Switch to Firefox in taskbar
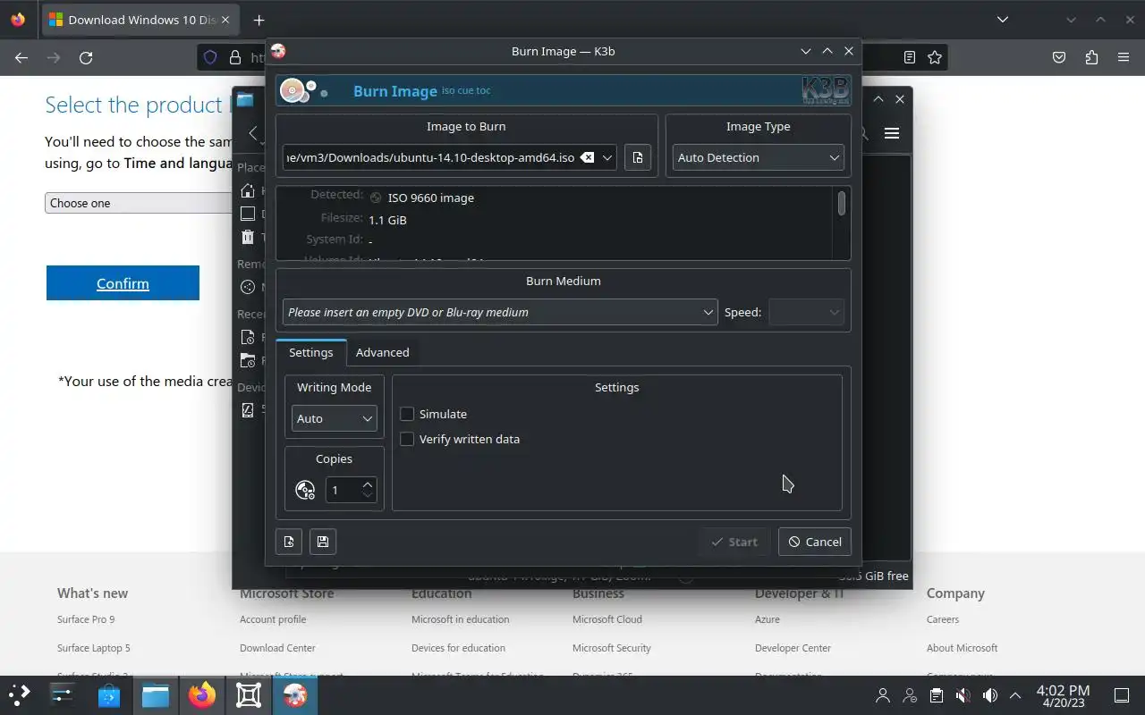This screenshot has width=1145, height=715. tap(202, 694)
